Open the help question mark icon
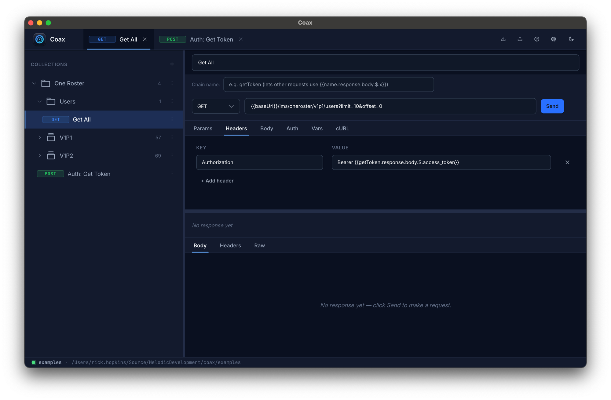611x400 pixels. pyautogui.click(x=537, y=39)
